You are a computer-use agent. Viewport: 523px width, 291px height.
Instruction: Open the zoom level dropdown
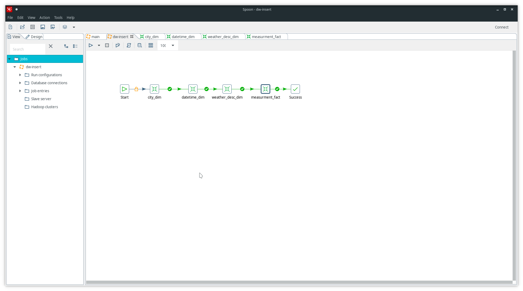click(173, 46)
